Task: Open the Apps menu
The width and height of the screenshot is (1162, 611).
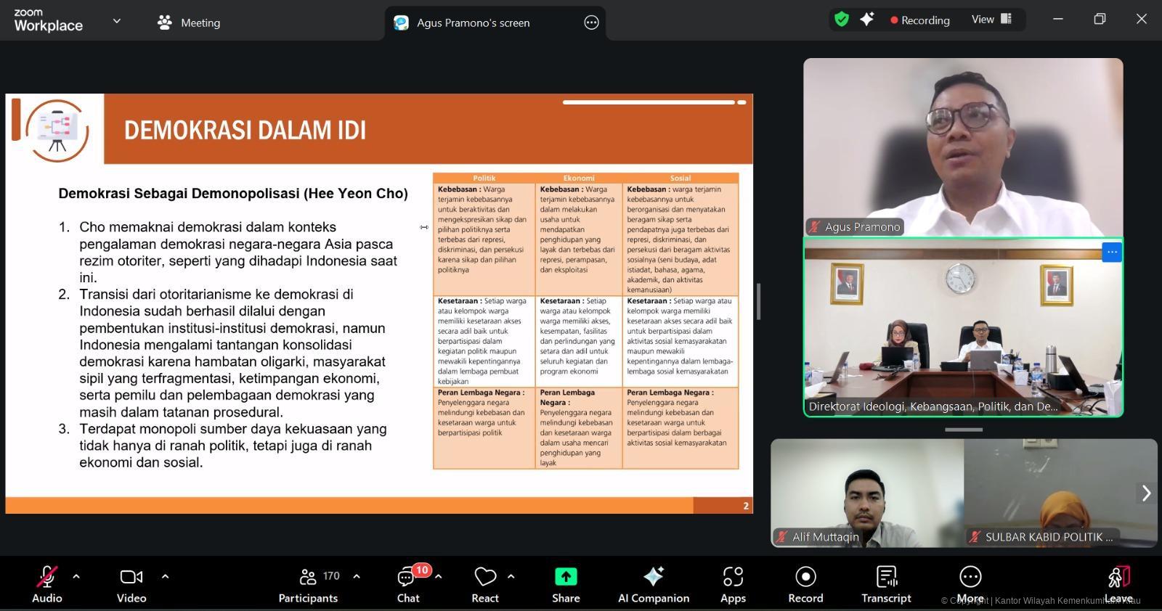Action: pos(733,583)
